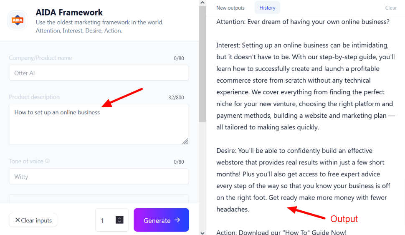This screenshot has width=405, height=235.
Task: Click the info icon next to Tone of voice
Action: (47, 161)
